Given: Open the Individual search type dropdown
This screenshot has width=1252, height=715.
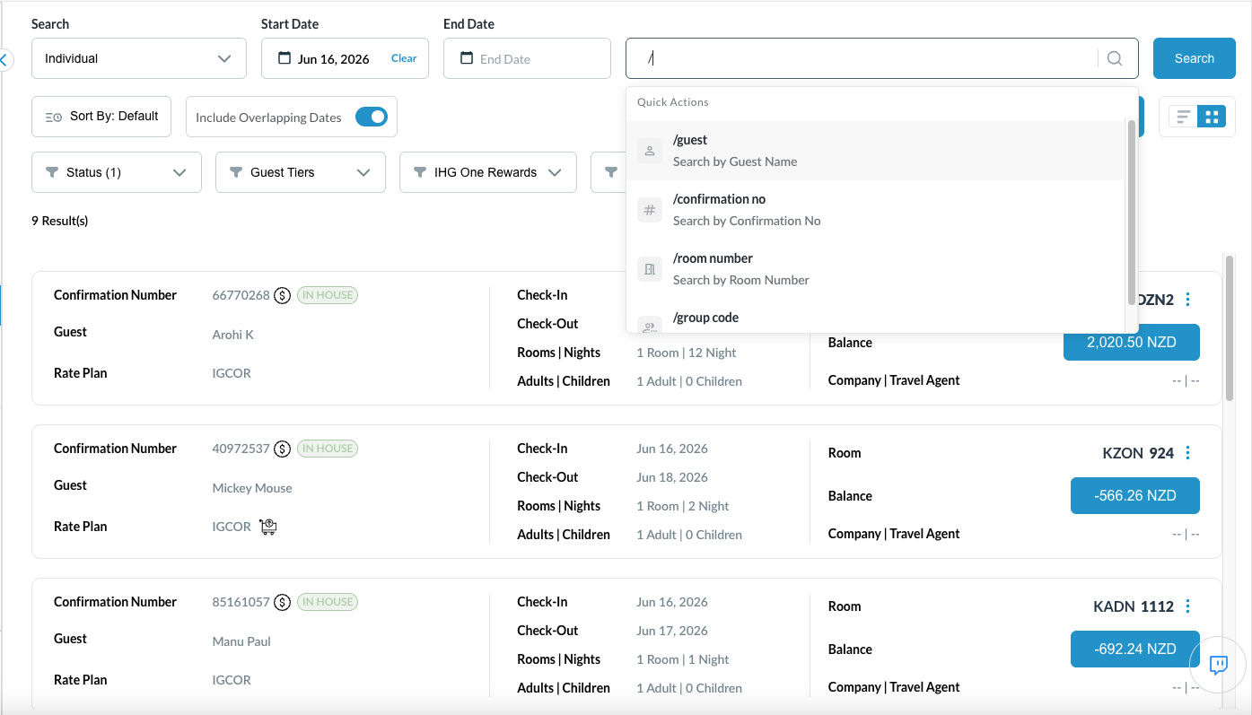Looking at the screenshot, I should coord(139,58).
